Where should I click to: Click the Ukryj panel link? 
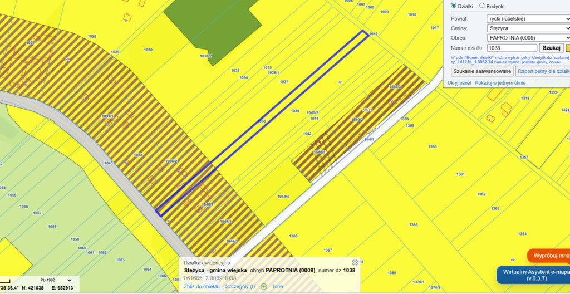coord(459,83)
